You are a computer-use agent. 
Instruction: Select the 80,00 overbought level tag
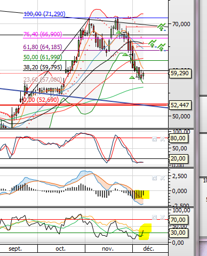tap(178, 138)
